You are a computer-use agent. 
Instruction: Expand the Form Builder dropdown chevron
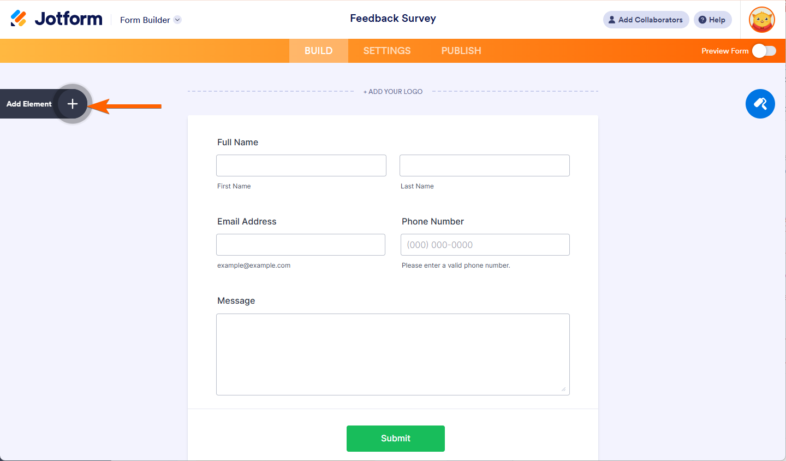click(177, 20)
